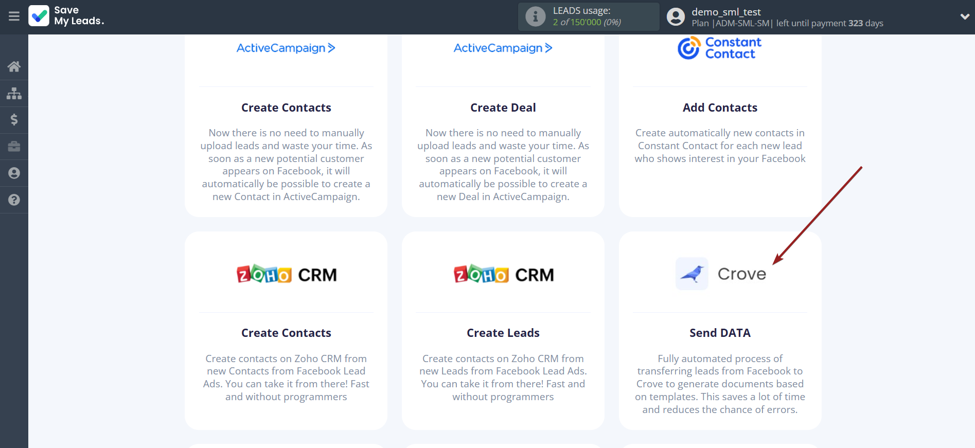Open the hamburger menu
Image resolution: width=975 pixels, height=448 pixels.
click(14, 16)
